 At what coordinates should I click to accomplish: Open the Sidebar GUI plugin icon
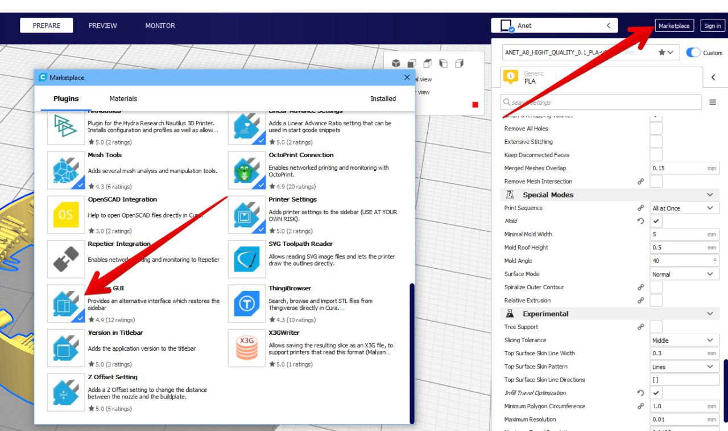pos(66,304)
